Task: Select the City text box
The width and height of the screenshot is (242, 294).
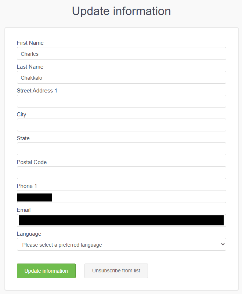Action: pos(121,125)
